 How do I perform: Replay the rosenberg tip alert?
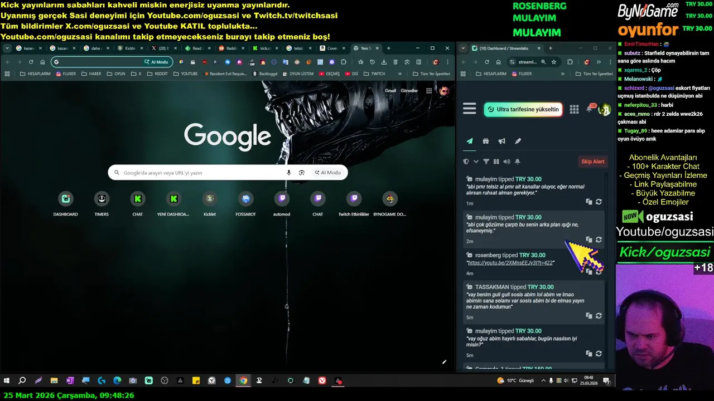click(x=599, y=272)
